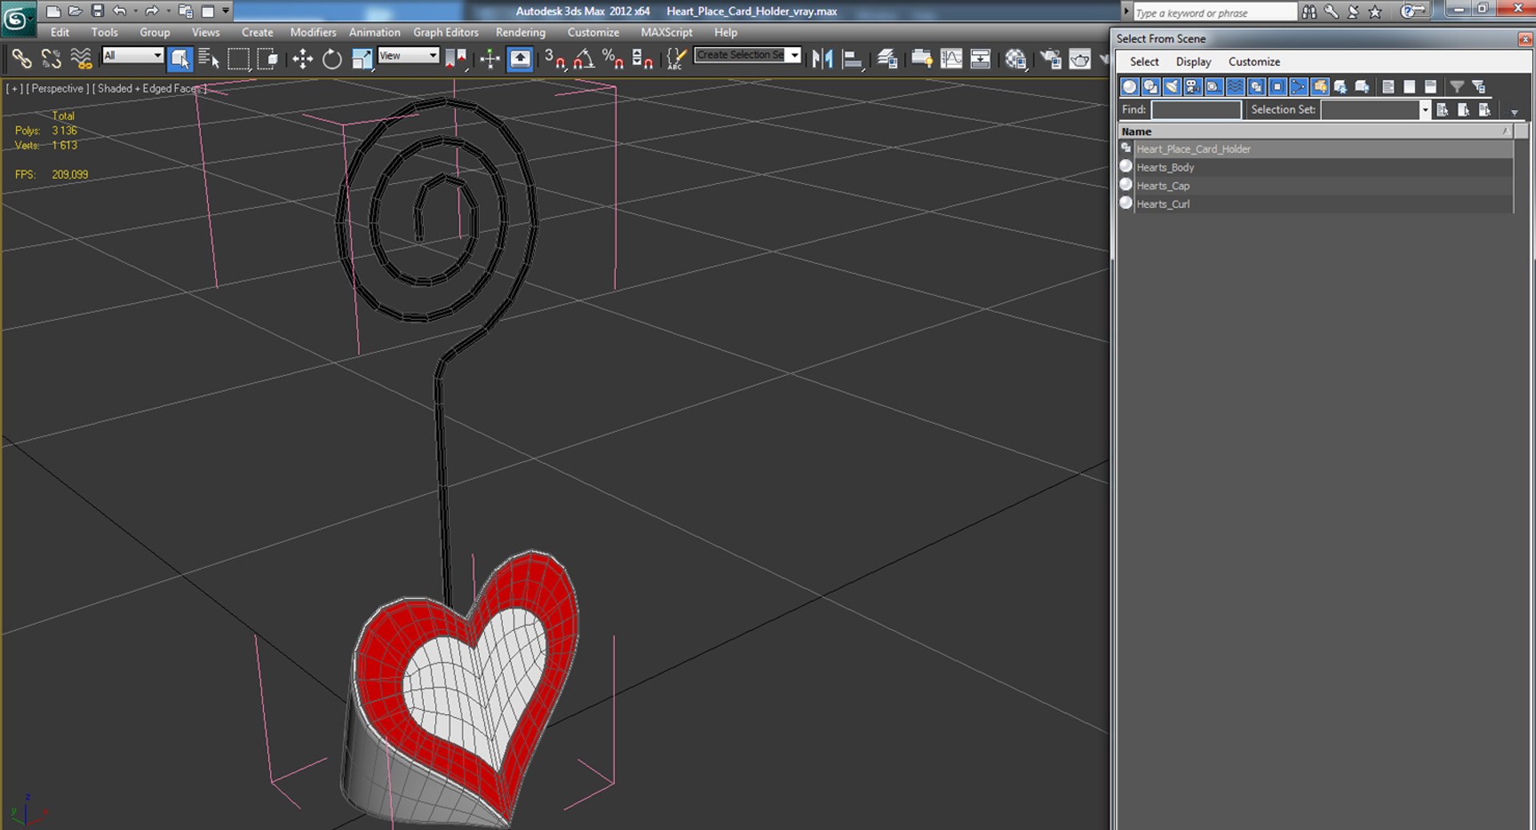Toggle the Spinner Snap button

pos(642,58)
